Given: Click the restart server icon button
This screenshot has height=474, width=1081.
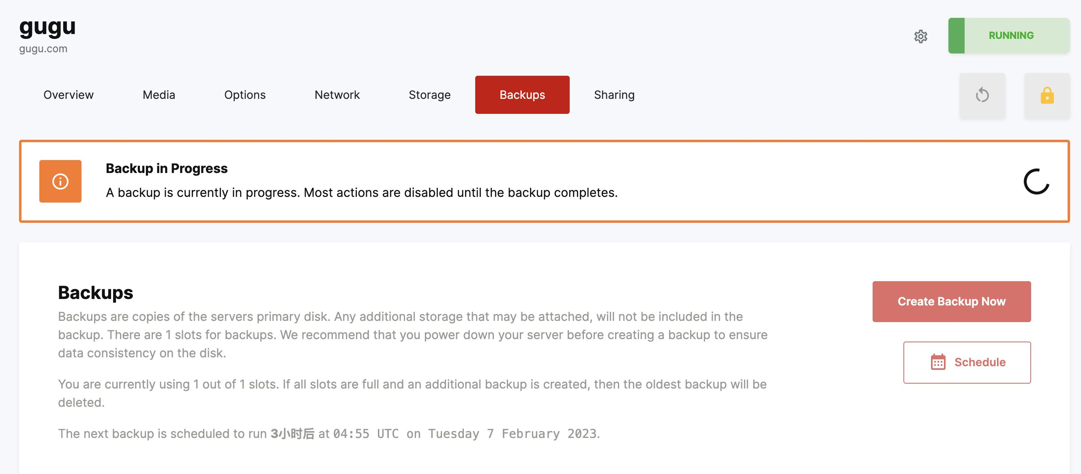Looking at the screenshot, I should click(x=982, y=95).
